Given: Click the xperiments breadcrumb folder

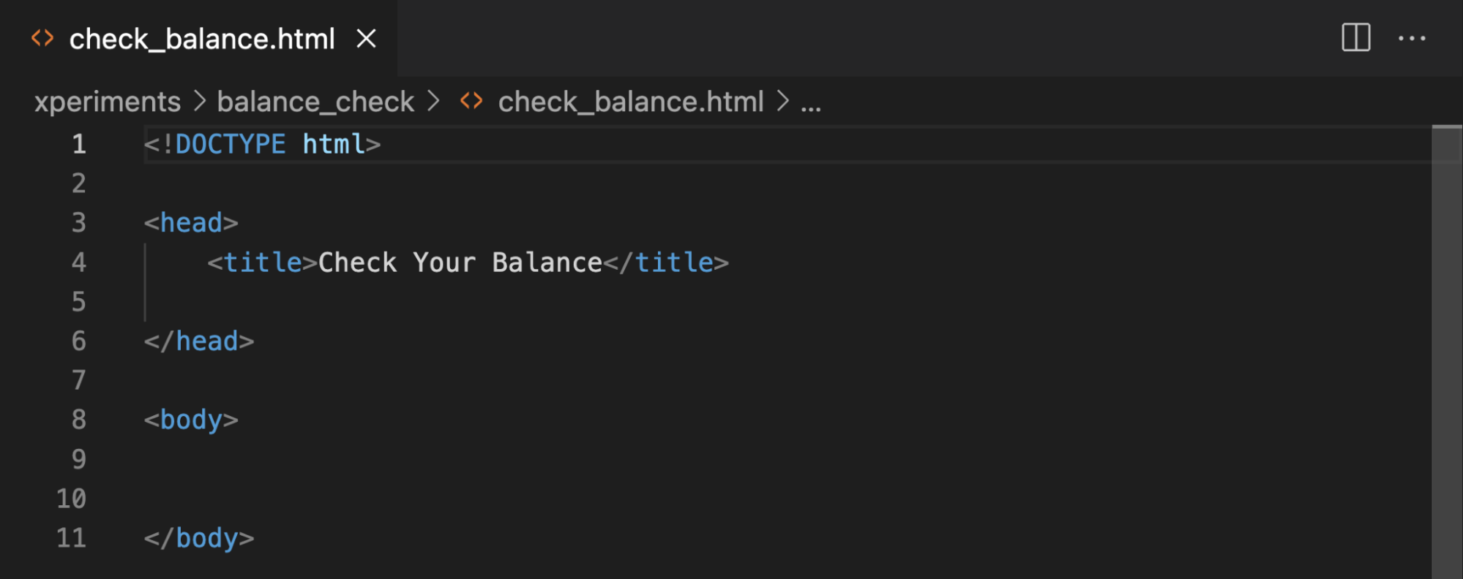Looking at the screenshot, I should click(x=108, y=102).
